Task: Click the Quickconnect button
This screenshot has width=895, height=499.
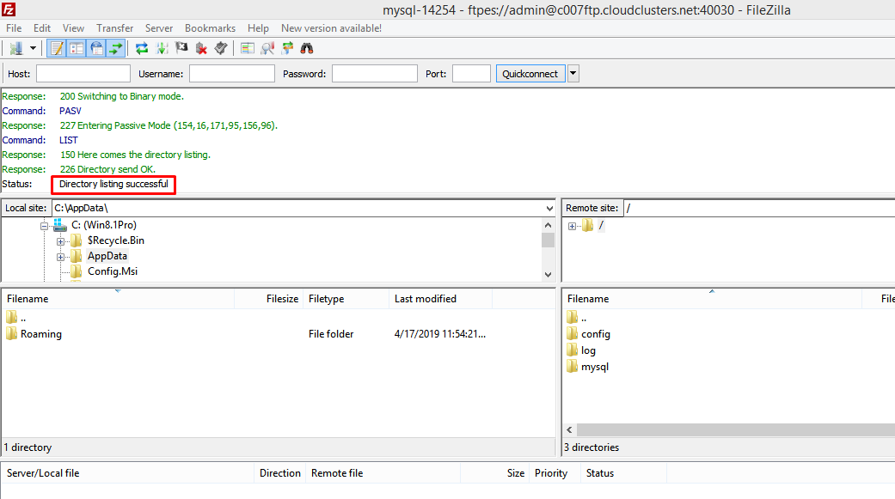Action: (530, 74)
